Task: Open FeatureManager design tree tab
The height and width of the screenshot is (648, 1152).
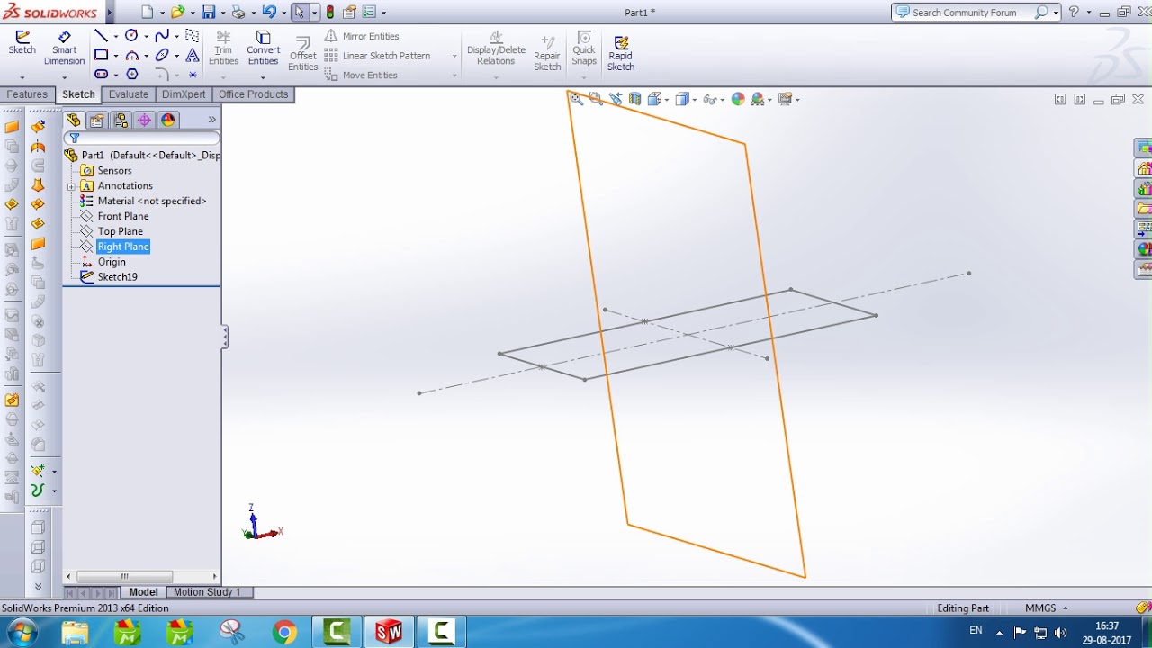Action: coord(74,120)
